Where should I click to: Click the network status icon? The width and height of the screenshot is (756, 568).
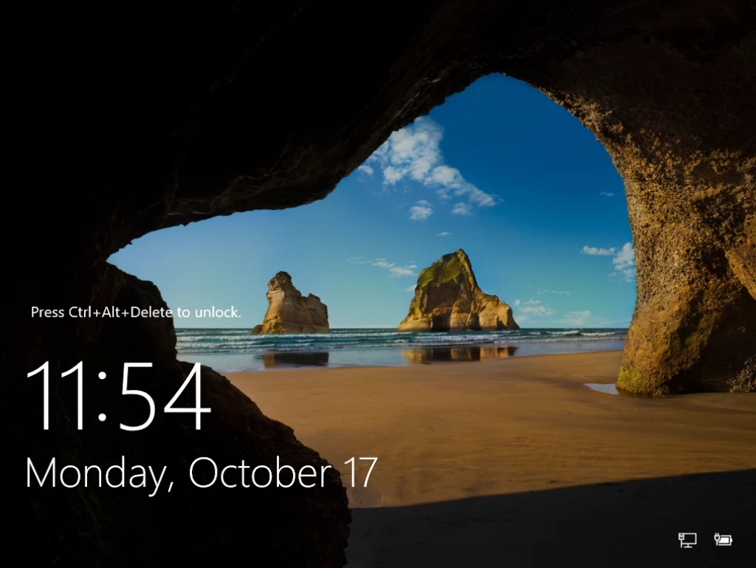point(687,540)
